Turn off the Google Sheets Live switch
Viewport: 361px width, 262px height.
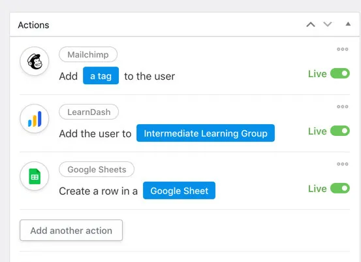tap(340, 188)
